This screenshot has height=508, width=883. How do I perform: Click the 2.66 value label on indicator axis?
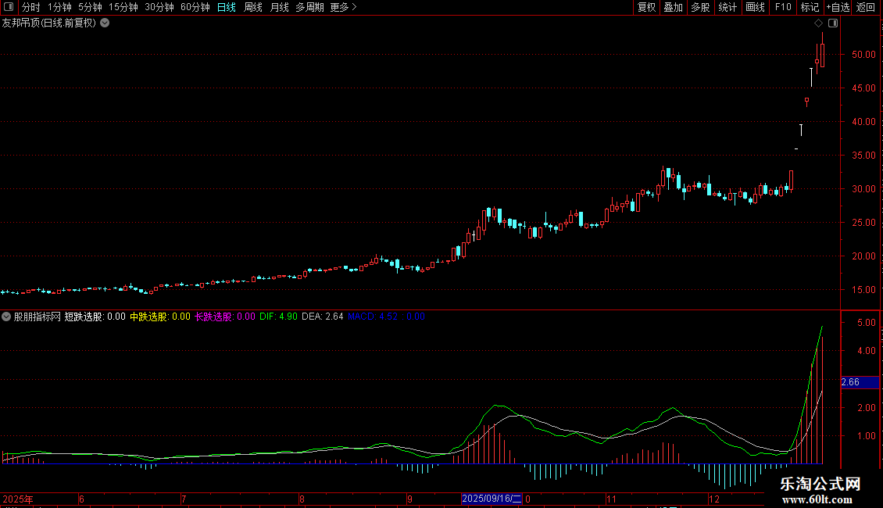tap(860, 382)
